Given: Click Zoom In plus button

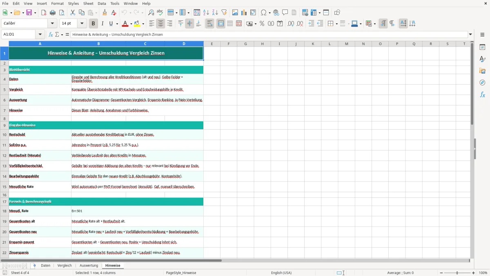Looking at the screenshot, I should [x=474, y=273].
